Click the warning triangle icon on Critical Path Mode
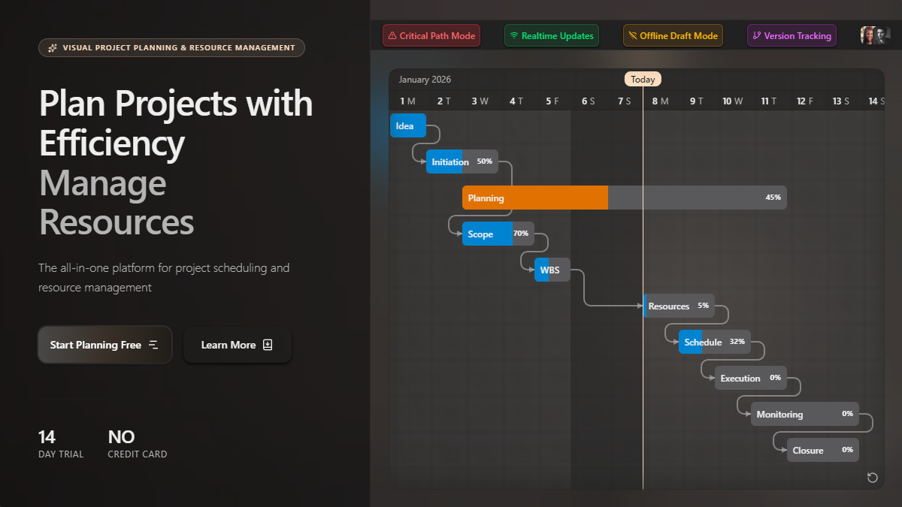This screenshot has height=507, width=902. click(392, 35)
